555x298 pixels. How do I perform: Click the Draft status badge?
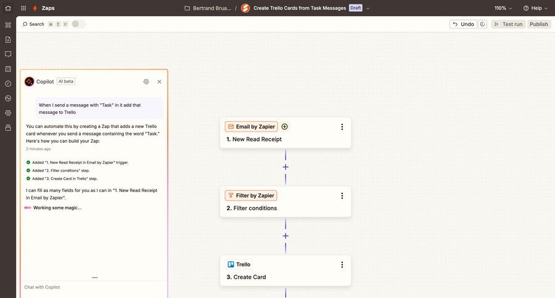pyautogui.click(x=355, y=8)
